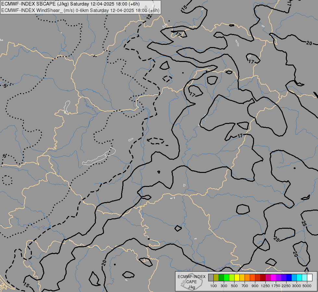
Task: Choose the purple legend swatch
Action: [279, 277]
